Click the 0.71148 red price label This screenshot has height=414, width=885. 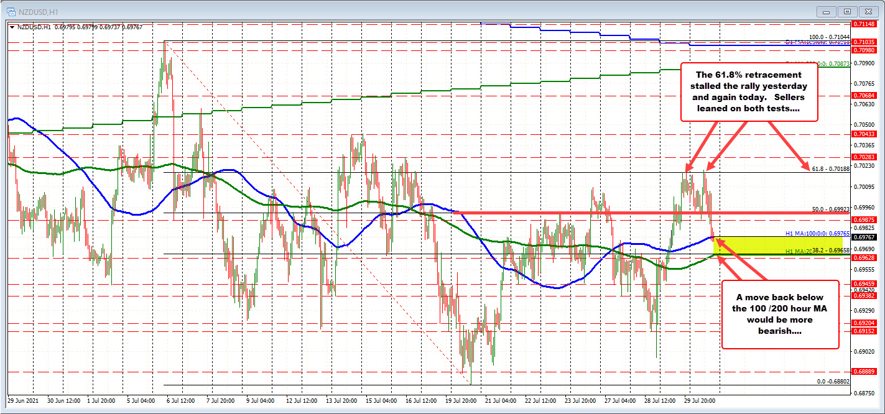pyautogui.click(x=864, y=24)
